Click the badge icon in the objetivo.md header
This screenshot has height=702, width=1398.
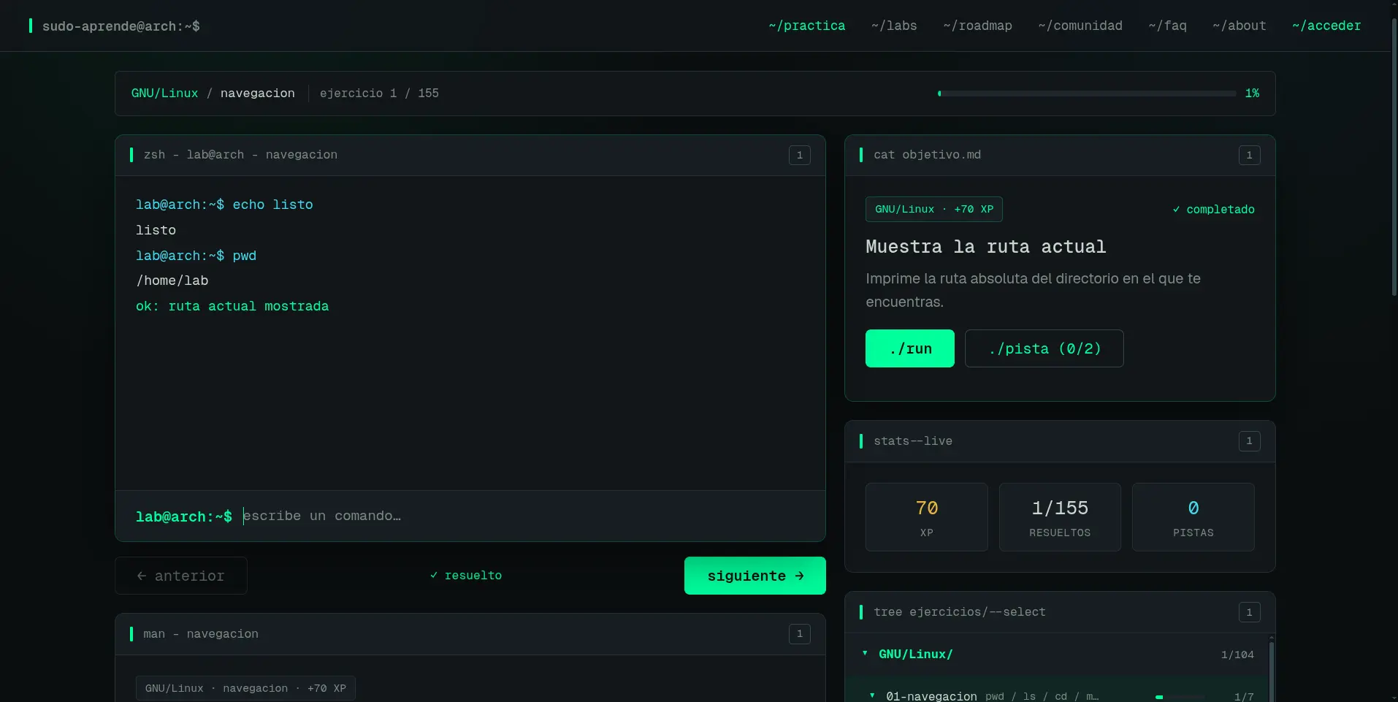tap(1249, 155)
